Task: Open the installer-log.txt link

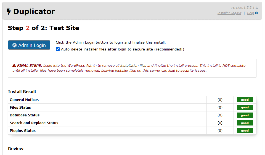Action: (229, 13)
